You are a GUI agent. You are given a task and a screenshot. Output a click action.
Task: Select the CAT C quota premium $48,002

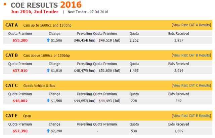(x=20, y=101)
